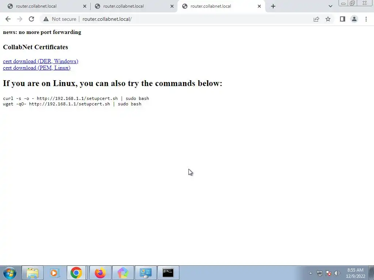Open the network status tray icon
The image size is (374, 280).
click(x=319, y=273)
